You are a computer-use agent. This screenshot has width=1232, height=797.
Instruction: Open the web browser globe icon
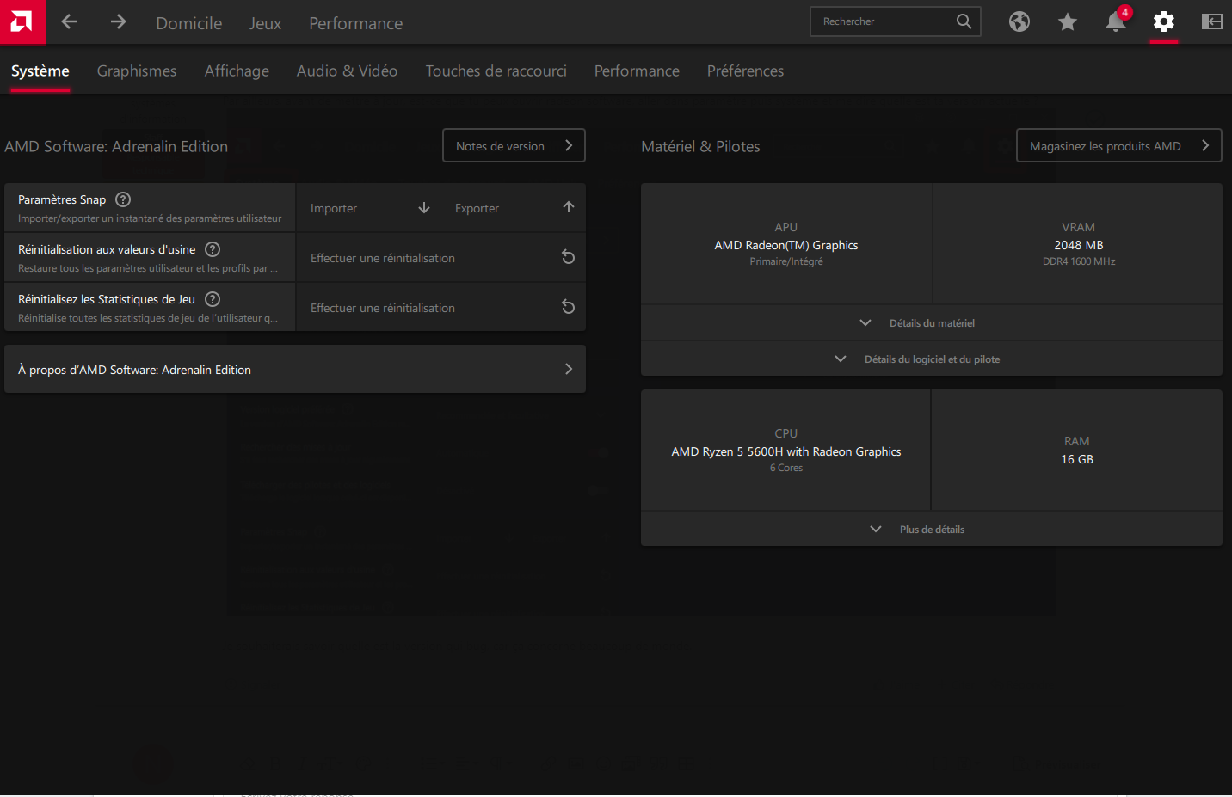tap(1019, 21)
